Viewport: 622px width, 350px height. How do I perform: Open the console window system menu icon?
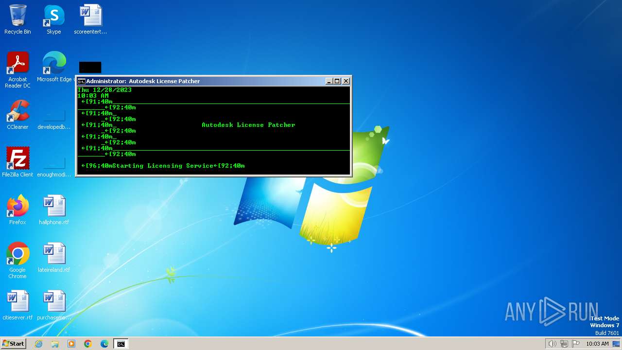(x=81, y=81)
